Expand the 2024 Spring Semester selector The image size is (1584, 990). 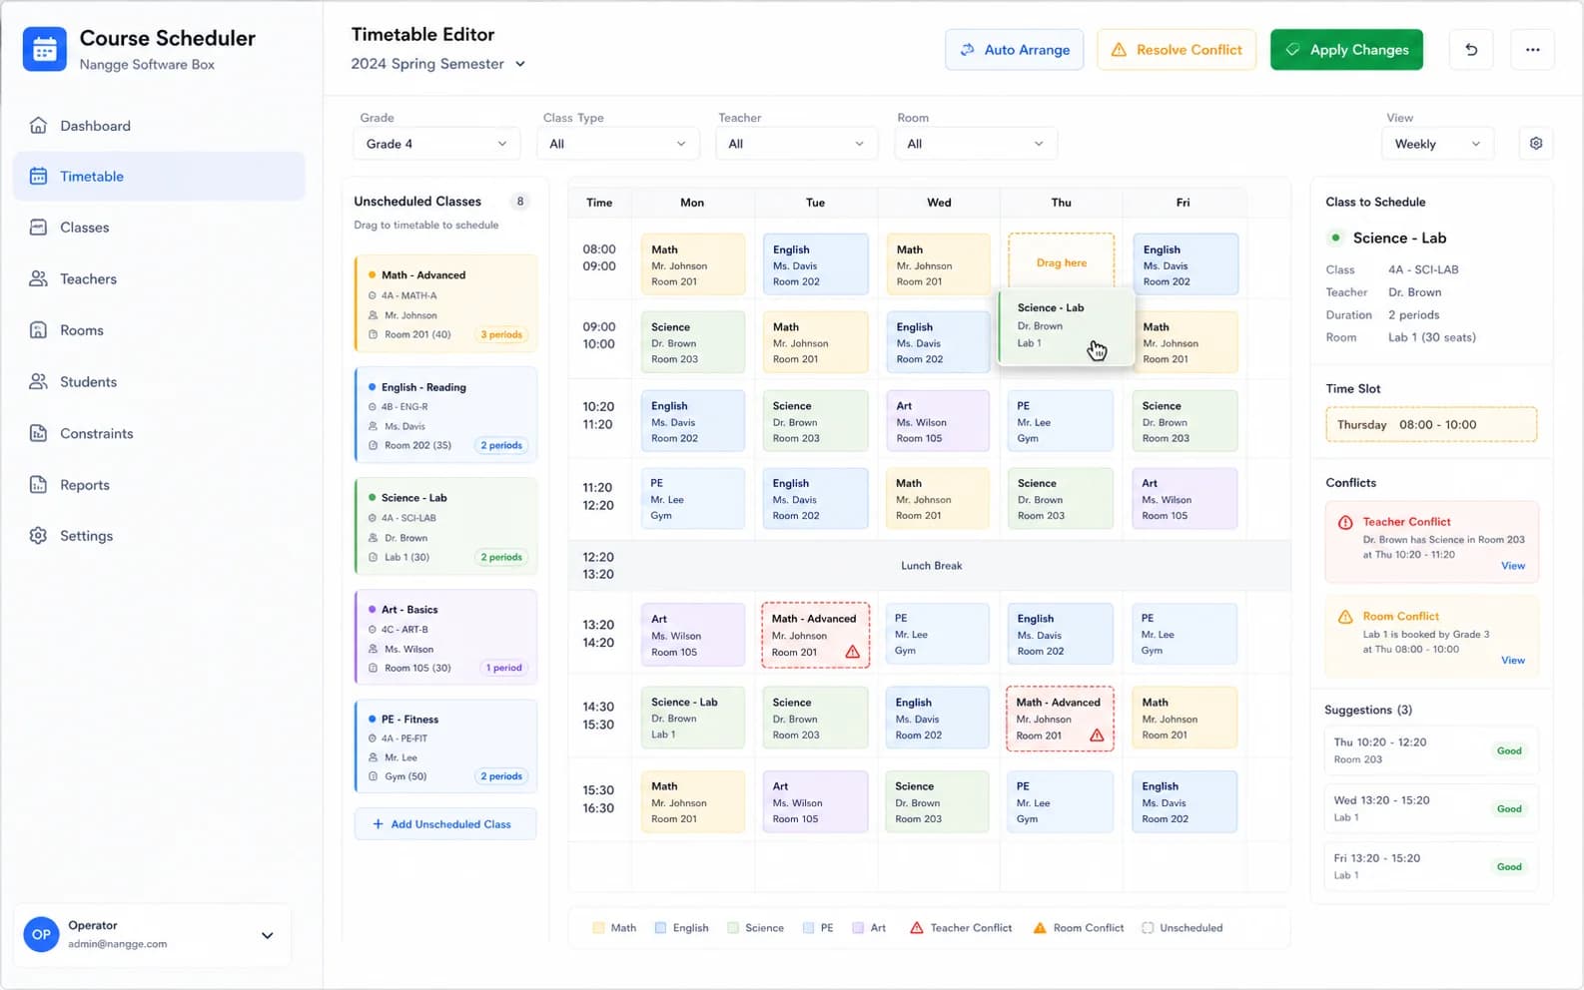pyautogui.click(x=437, y=64)
